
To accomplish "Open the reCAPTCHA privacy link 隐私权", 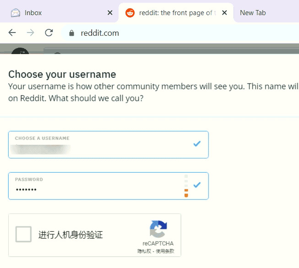I will tap(144, 251).
